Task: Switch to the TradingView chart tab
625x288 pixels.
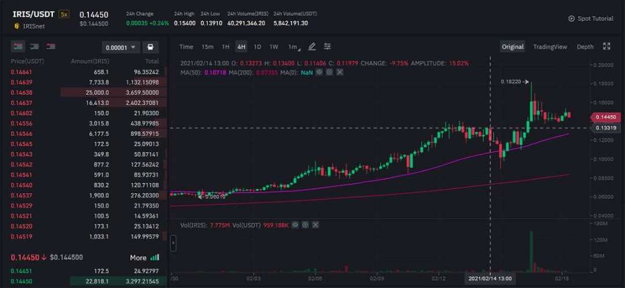Action: click(x=550, y=47)
